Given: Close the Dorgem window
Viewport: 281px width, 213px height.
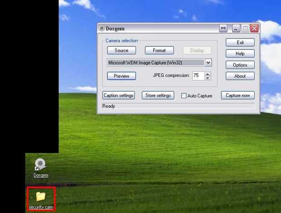Looking at the screenshot, I should 254,28.
